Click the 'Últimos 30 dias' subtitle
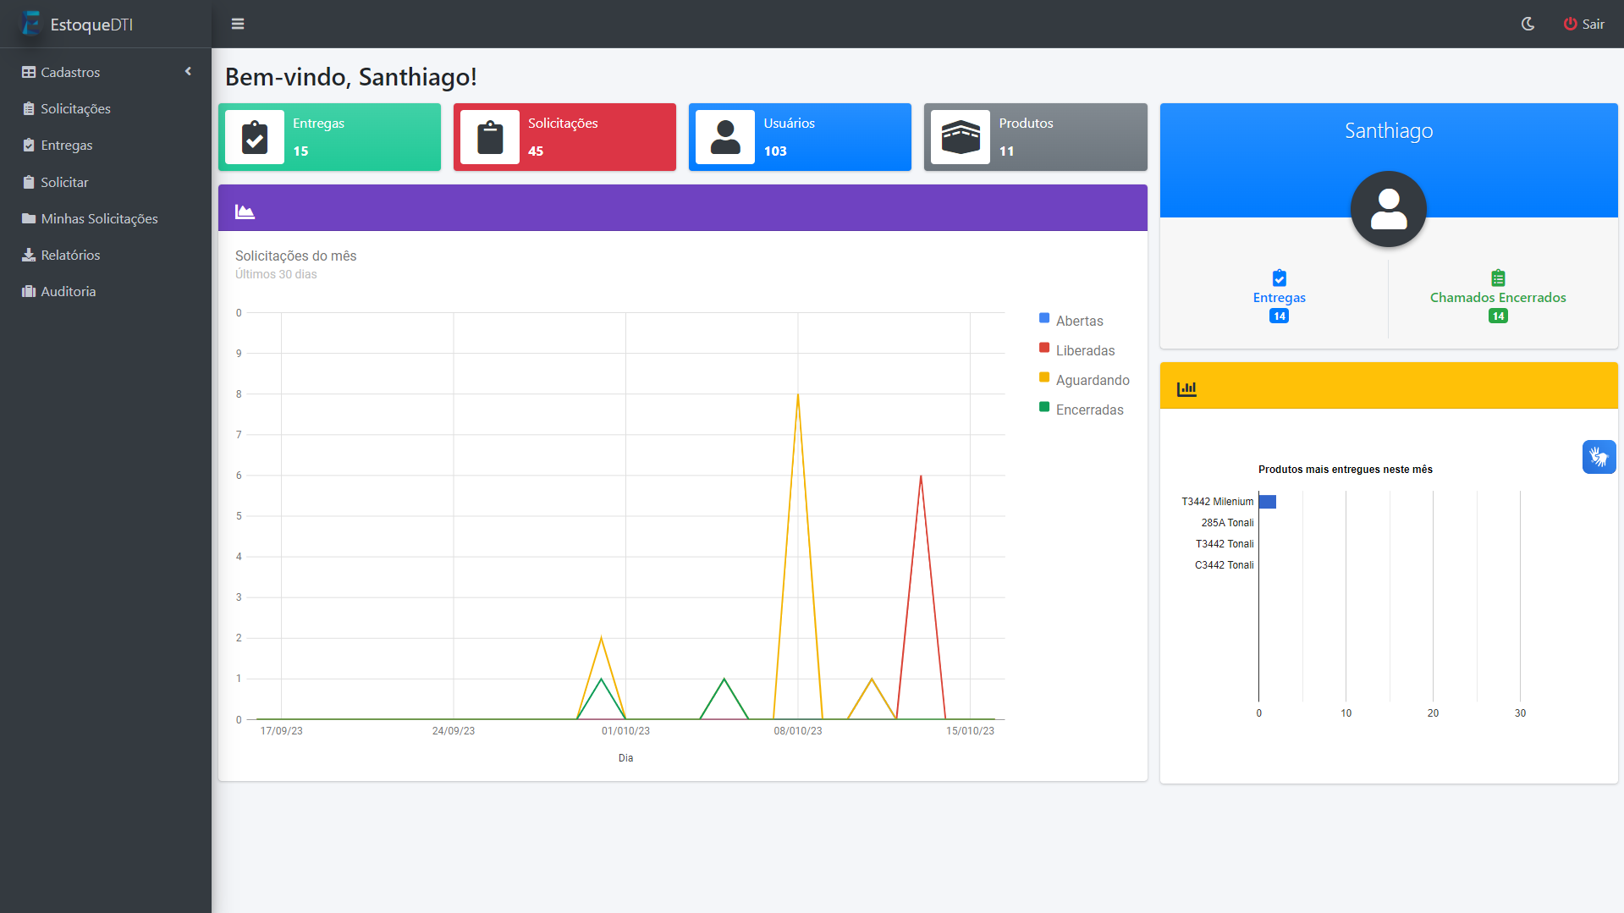This screenshot has width=1624, height=913. point(276,274)
